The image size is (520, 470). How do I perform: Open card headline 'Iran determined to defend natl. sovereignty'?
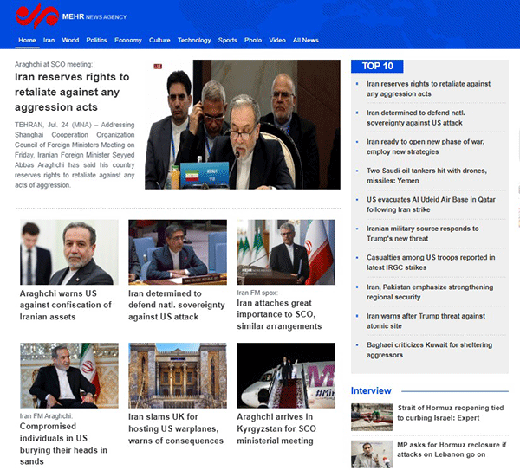(x=177, y=305)
